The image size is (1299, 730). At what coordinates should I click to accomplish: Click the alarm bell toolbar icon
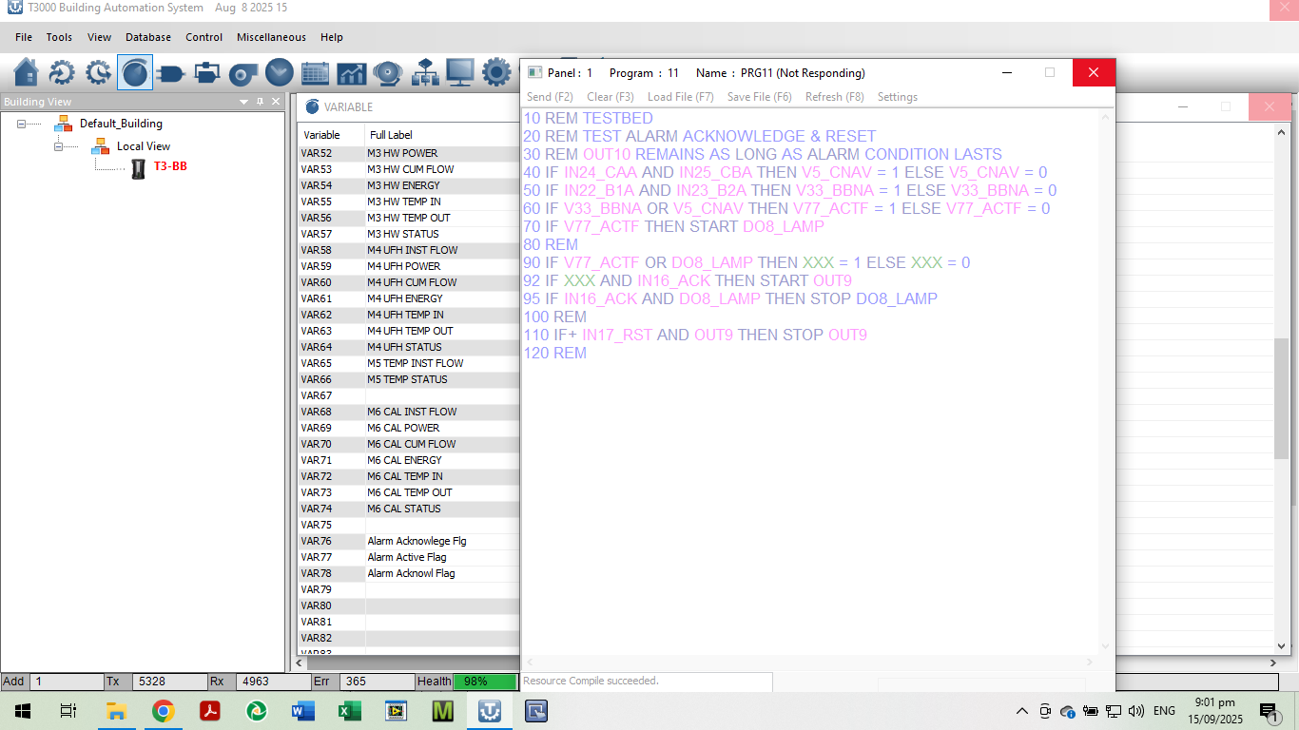pos(387,72)
